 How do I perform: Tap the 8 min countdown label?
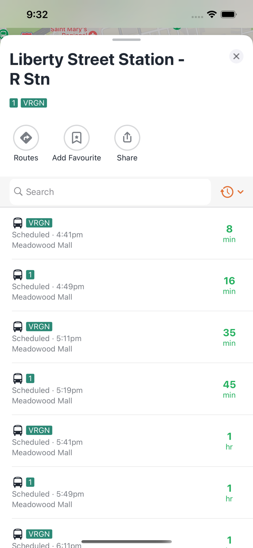click(229, 233)
